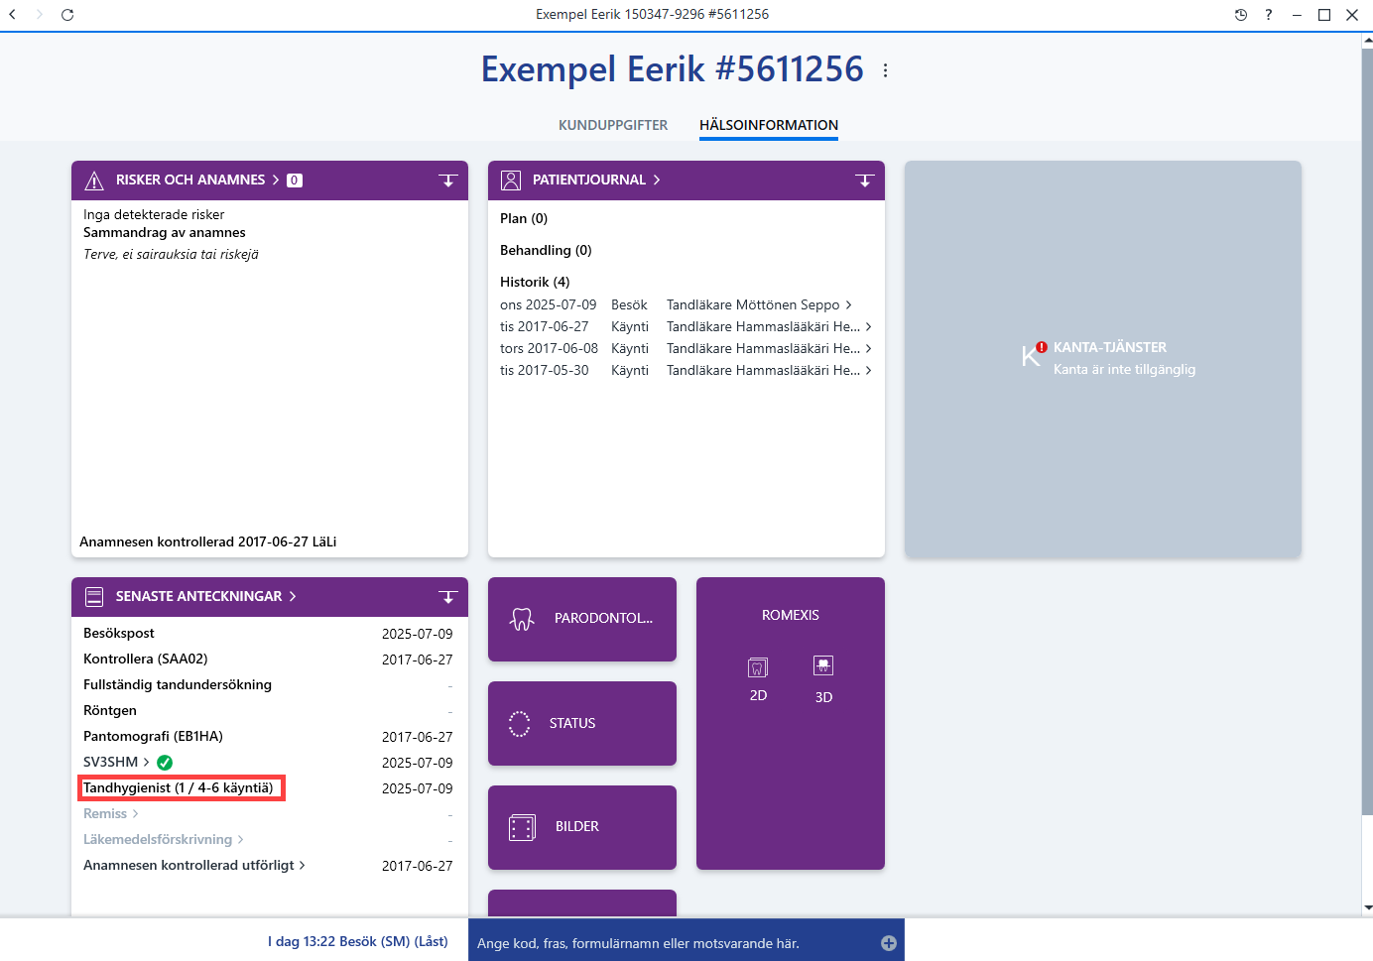Click the Kanta-tjänster panel
Viewport: 1373px width, 961px height.
(1103, 359)
